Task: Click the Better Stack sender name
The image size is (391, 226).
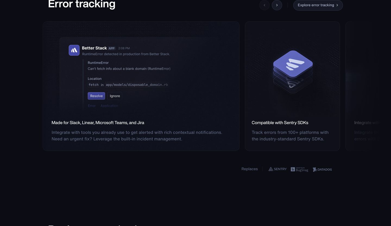Action: 94,48
